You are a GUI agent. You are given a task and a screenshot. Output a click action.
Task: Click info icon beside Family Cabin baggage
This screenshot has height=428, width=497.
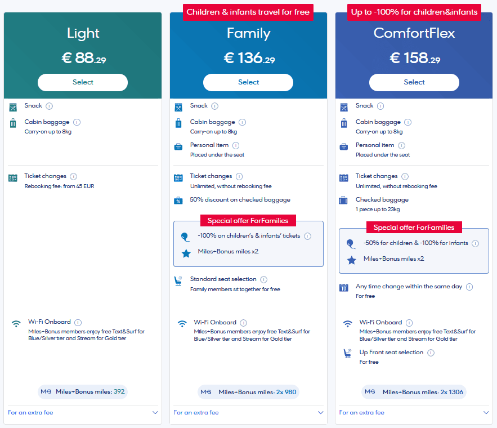(242, 122)
